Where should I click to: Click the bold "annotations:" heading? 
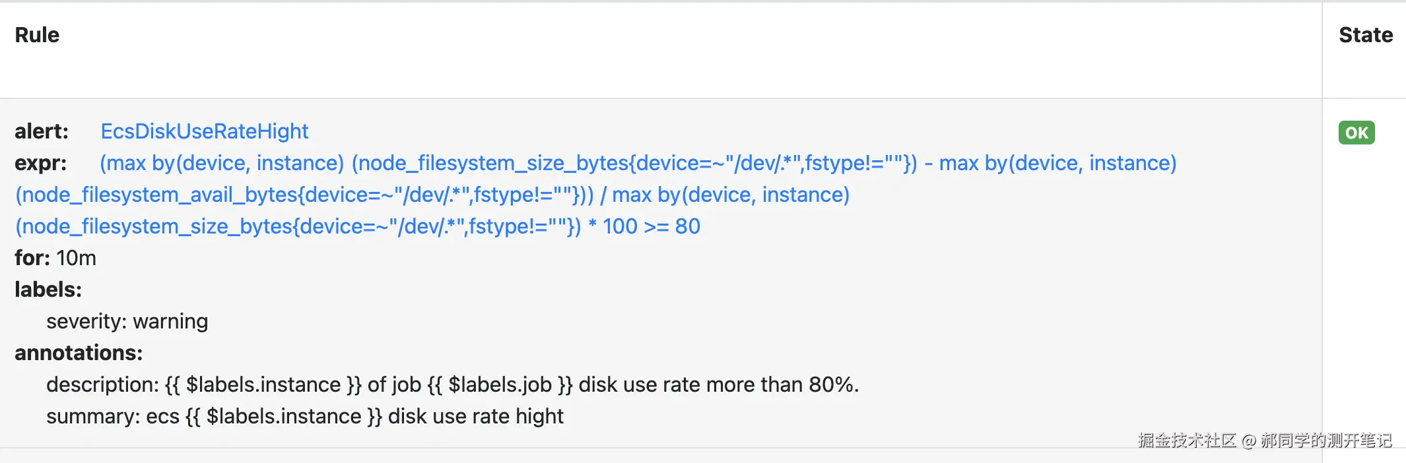(x=79, y=353)
